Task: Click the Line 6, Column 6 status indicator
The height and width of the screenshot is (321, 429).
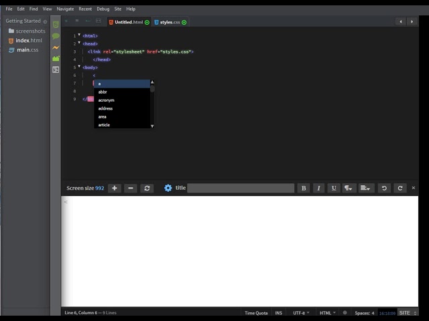Action: pos(81,313)
